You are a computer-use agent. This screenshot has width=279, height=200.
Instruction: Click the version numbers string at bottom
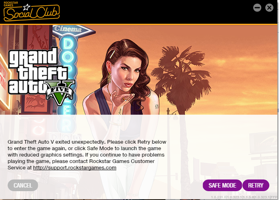(x=244, y=197)
